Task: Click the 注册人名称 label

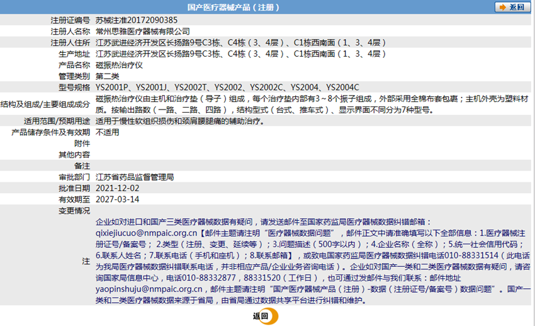Action: pos(70,31)
